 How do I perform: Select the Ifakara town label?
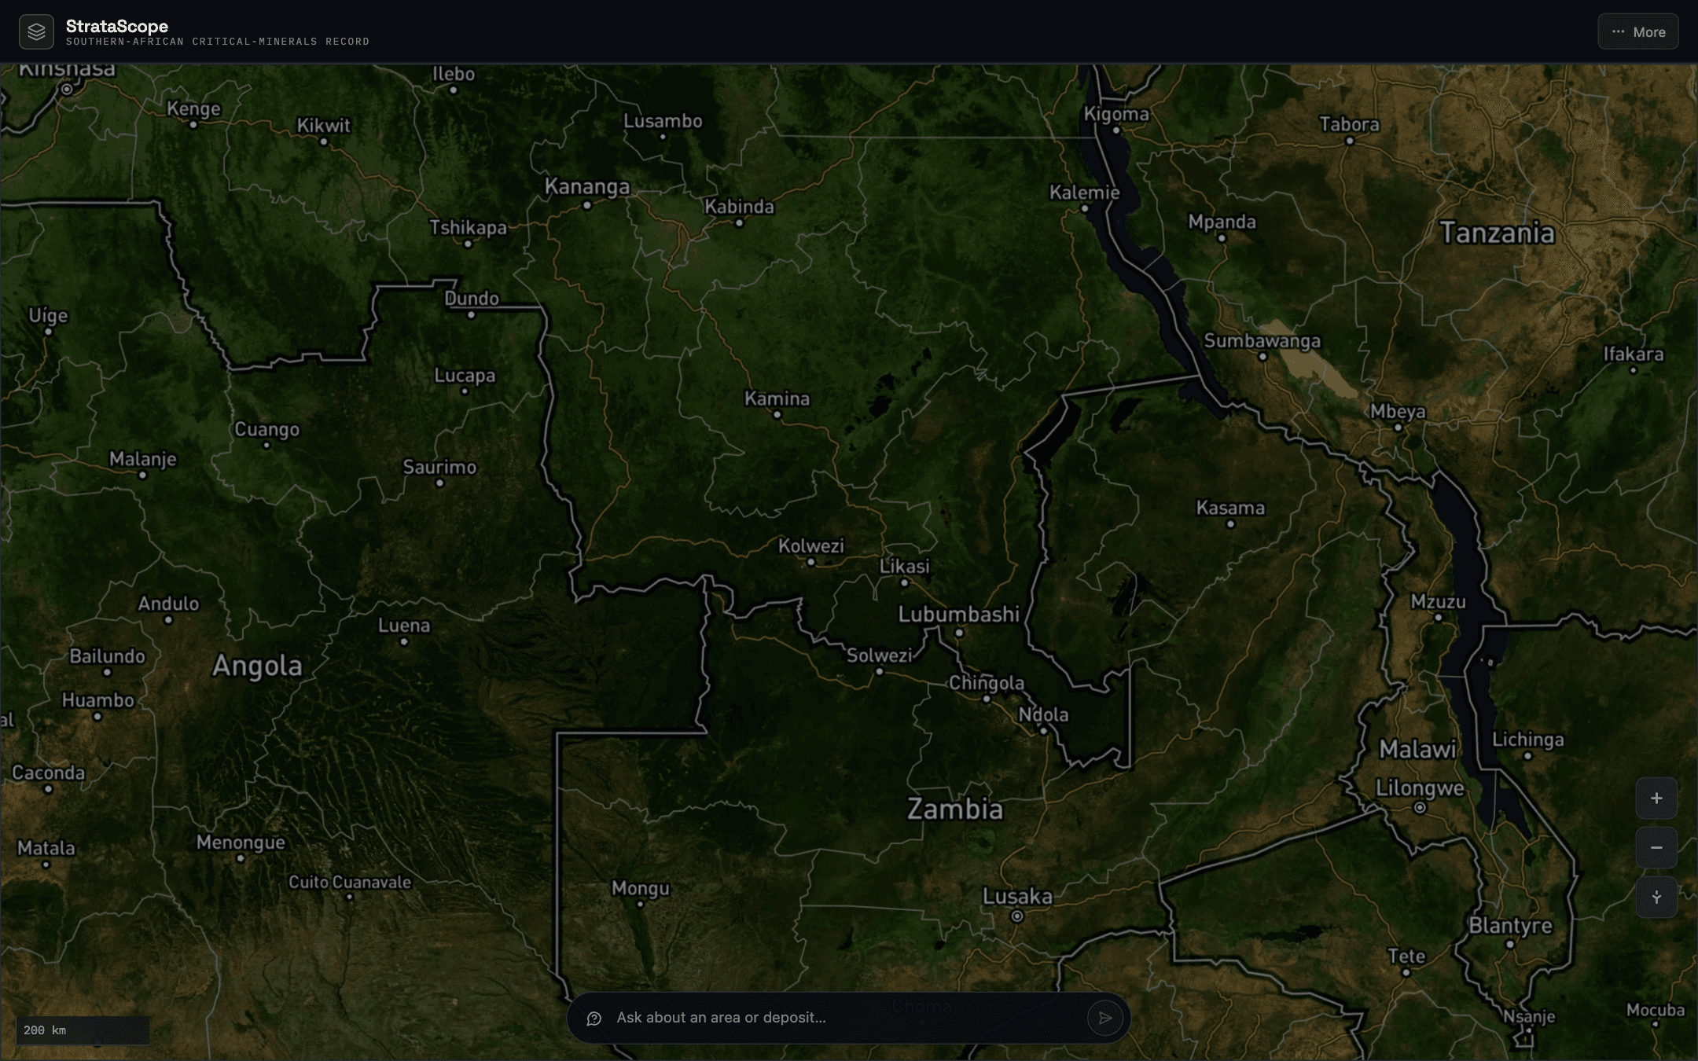(1633, 354)
